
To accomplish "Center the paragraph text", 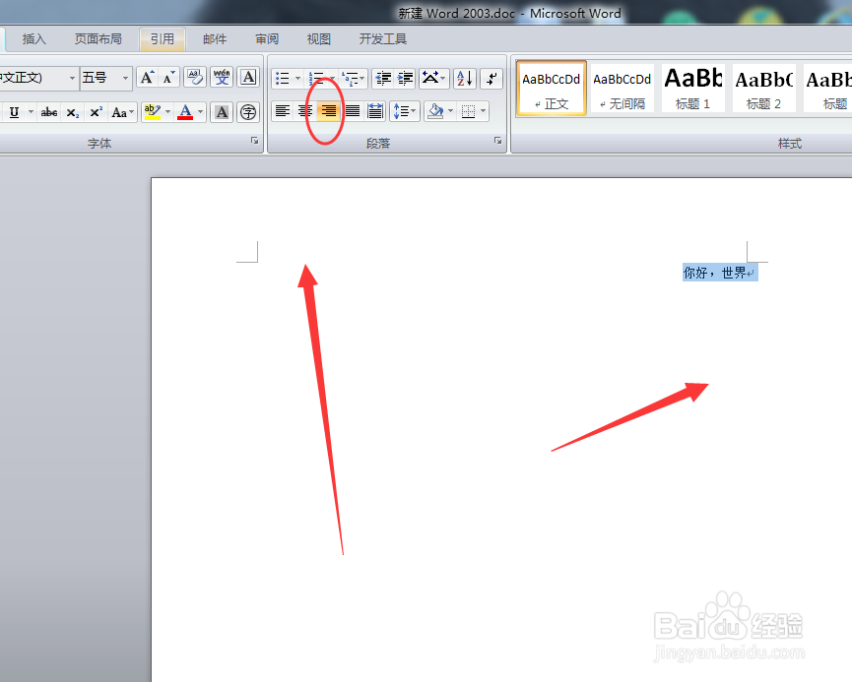I will click(305, 111).
